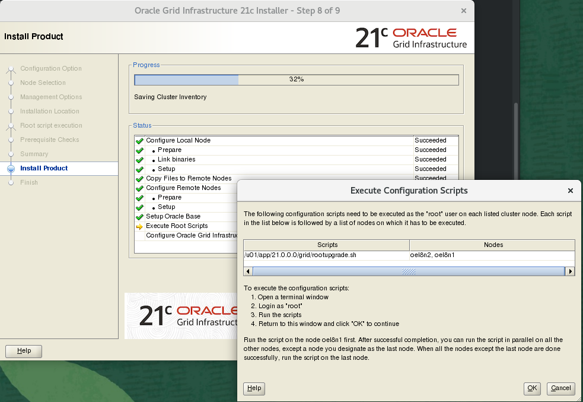Click the green check beside Configure Local Node
The image size is (583, 402).
(139, 141)
